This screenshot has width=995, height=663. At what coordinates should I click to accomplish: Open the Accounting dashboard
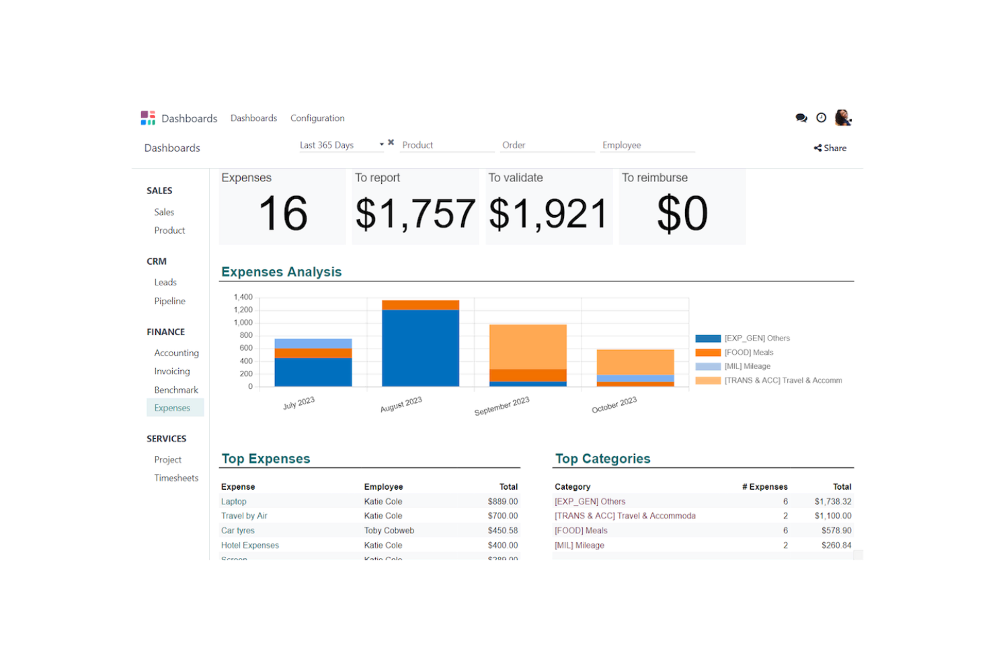point(176,353)
